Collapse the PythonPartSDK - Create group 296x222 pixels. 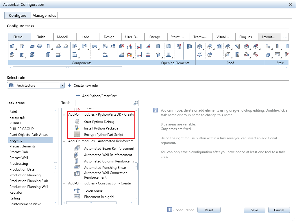point(64,114)
